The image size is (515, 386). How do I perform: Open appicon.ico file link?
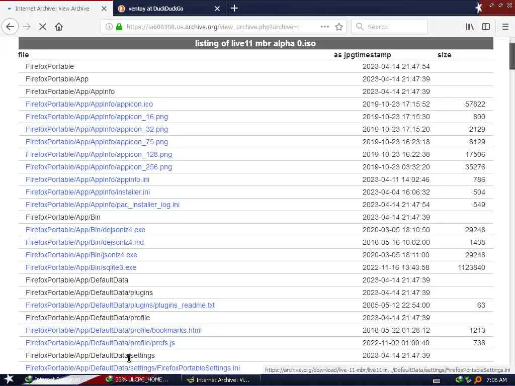pos(89,104)
